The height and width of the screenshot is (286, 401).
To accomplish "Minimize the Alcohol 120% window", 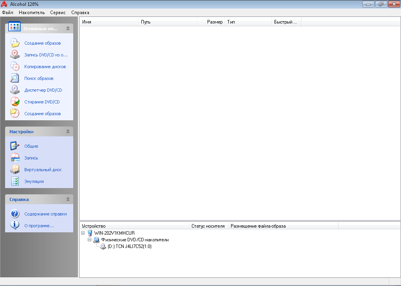I will pos(368,4).
